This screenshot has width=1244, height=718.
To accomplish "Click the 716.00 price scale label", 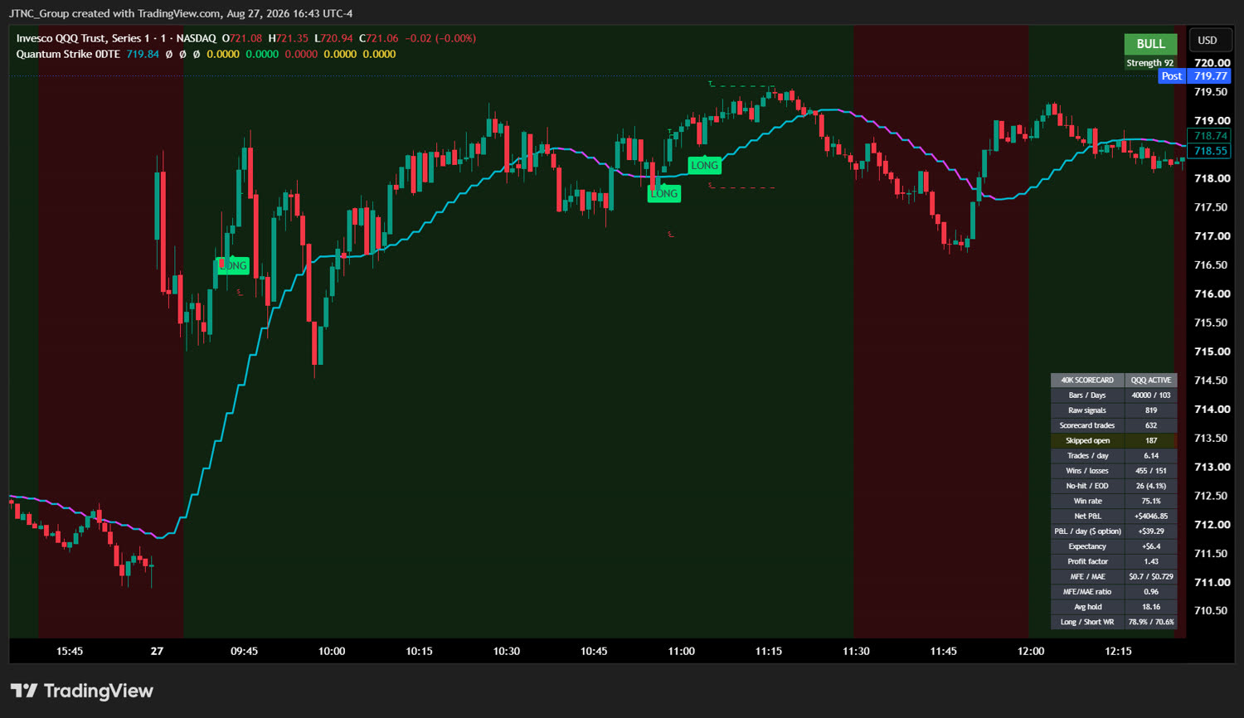I will point(1212,294).
